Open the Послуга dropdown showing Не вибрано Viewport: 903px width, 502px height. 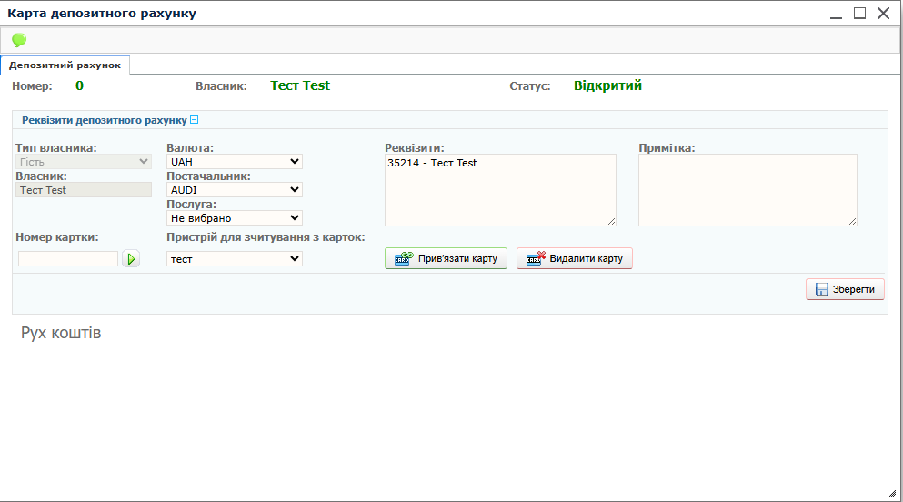235,218
